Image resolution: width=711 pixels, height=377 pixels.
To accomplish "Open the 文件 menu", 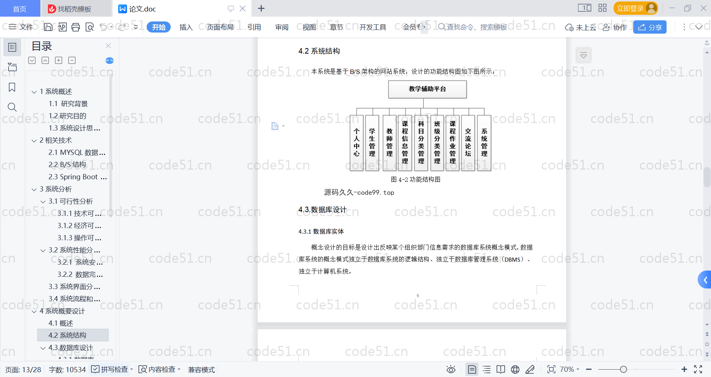I will coord(21,27).
